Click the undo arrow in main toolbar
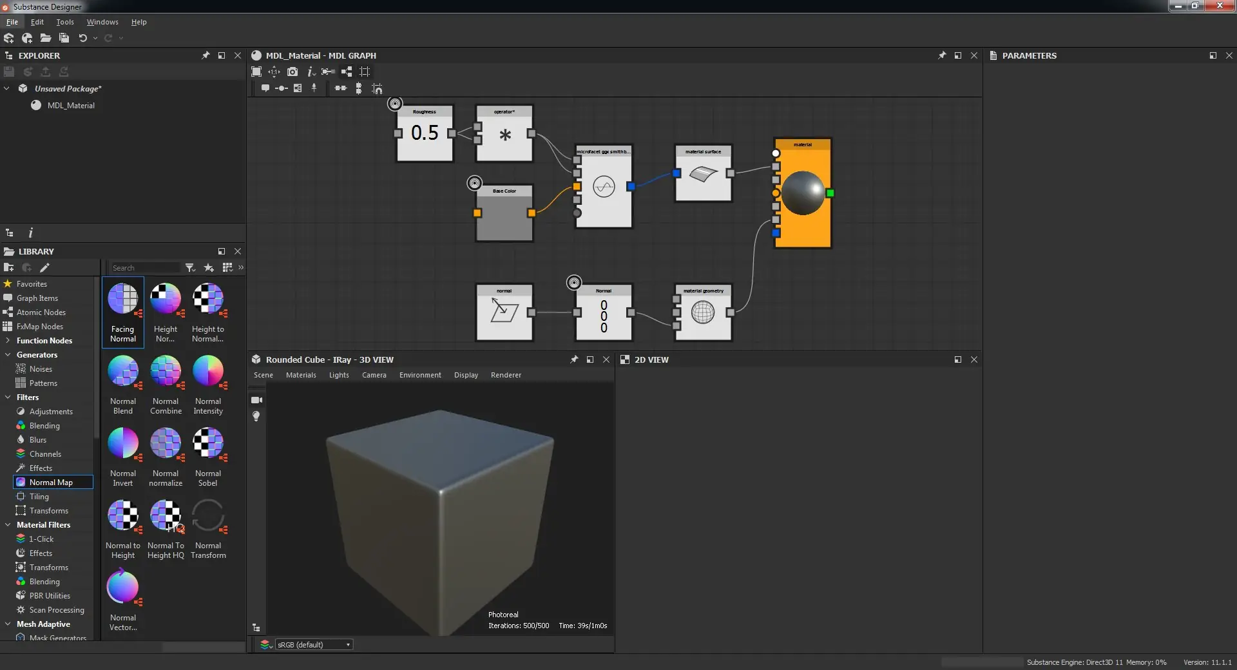This screenshot has height=670, width=1237. coord(82,38)
